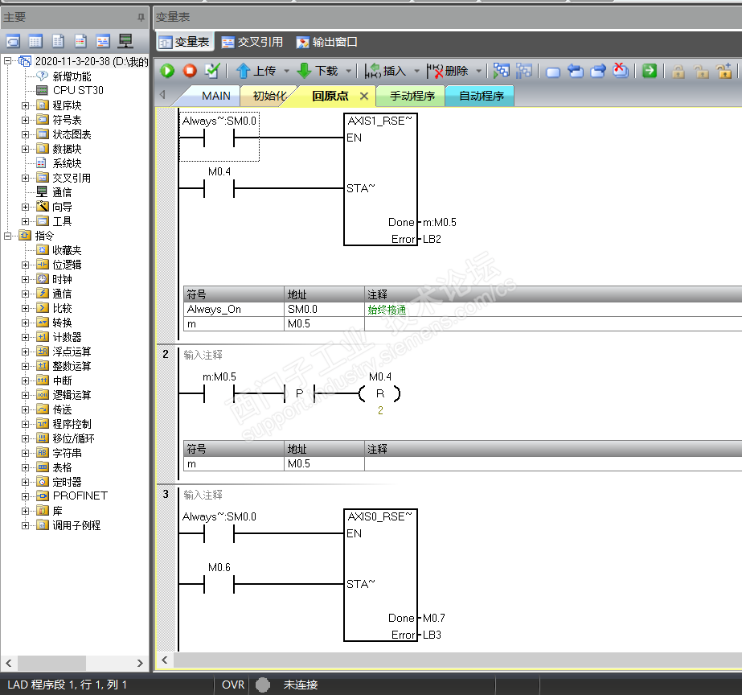Close the 回原点 tab
The height and width of the screenshot is (695, 742).
coord(363,96)
